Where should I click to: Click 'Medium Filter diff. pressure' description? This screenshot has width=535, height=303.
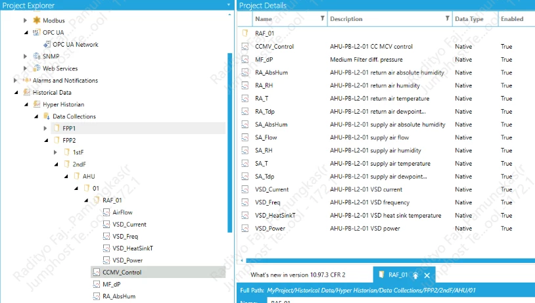click(x=366, y=59)
